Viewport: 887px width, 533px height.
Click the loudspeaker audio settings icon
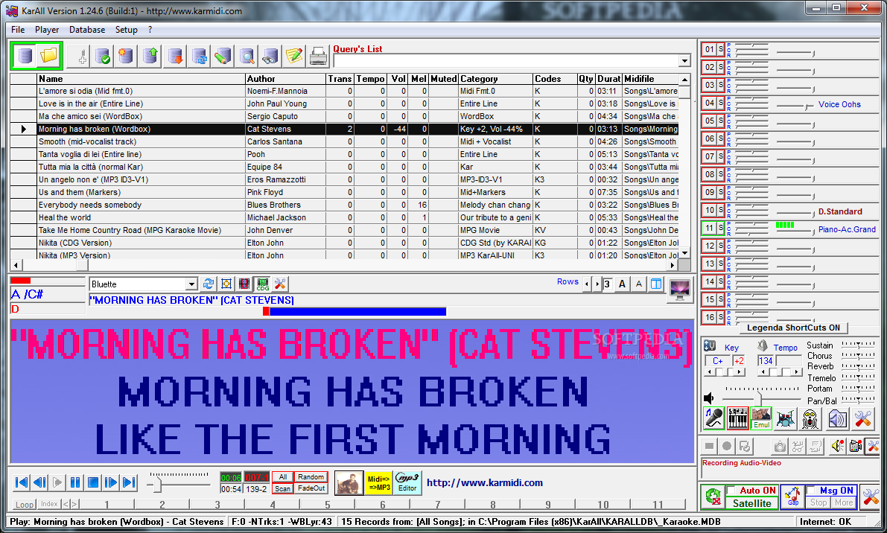(836, 419)
